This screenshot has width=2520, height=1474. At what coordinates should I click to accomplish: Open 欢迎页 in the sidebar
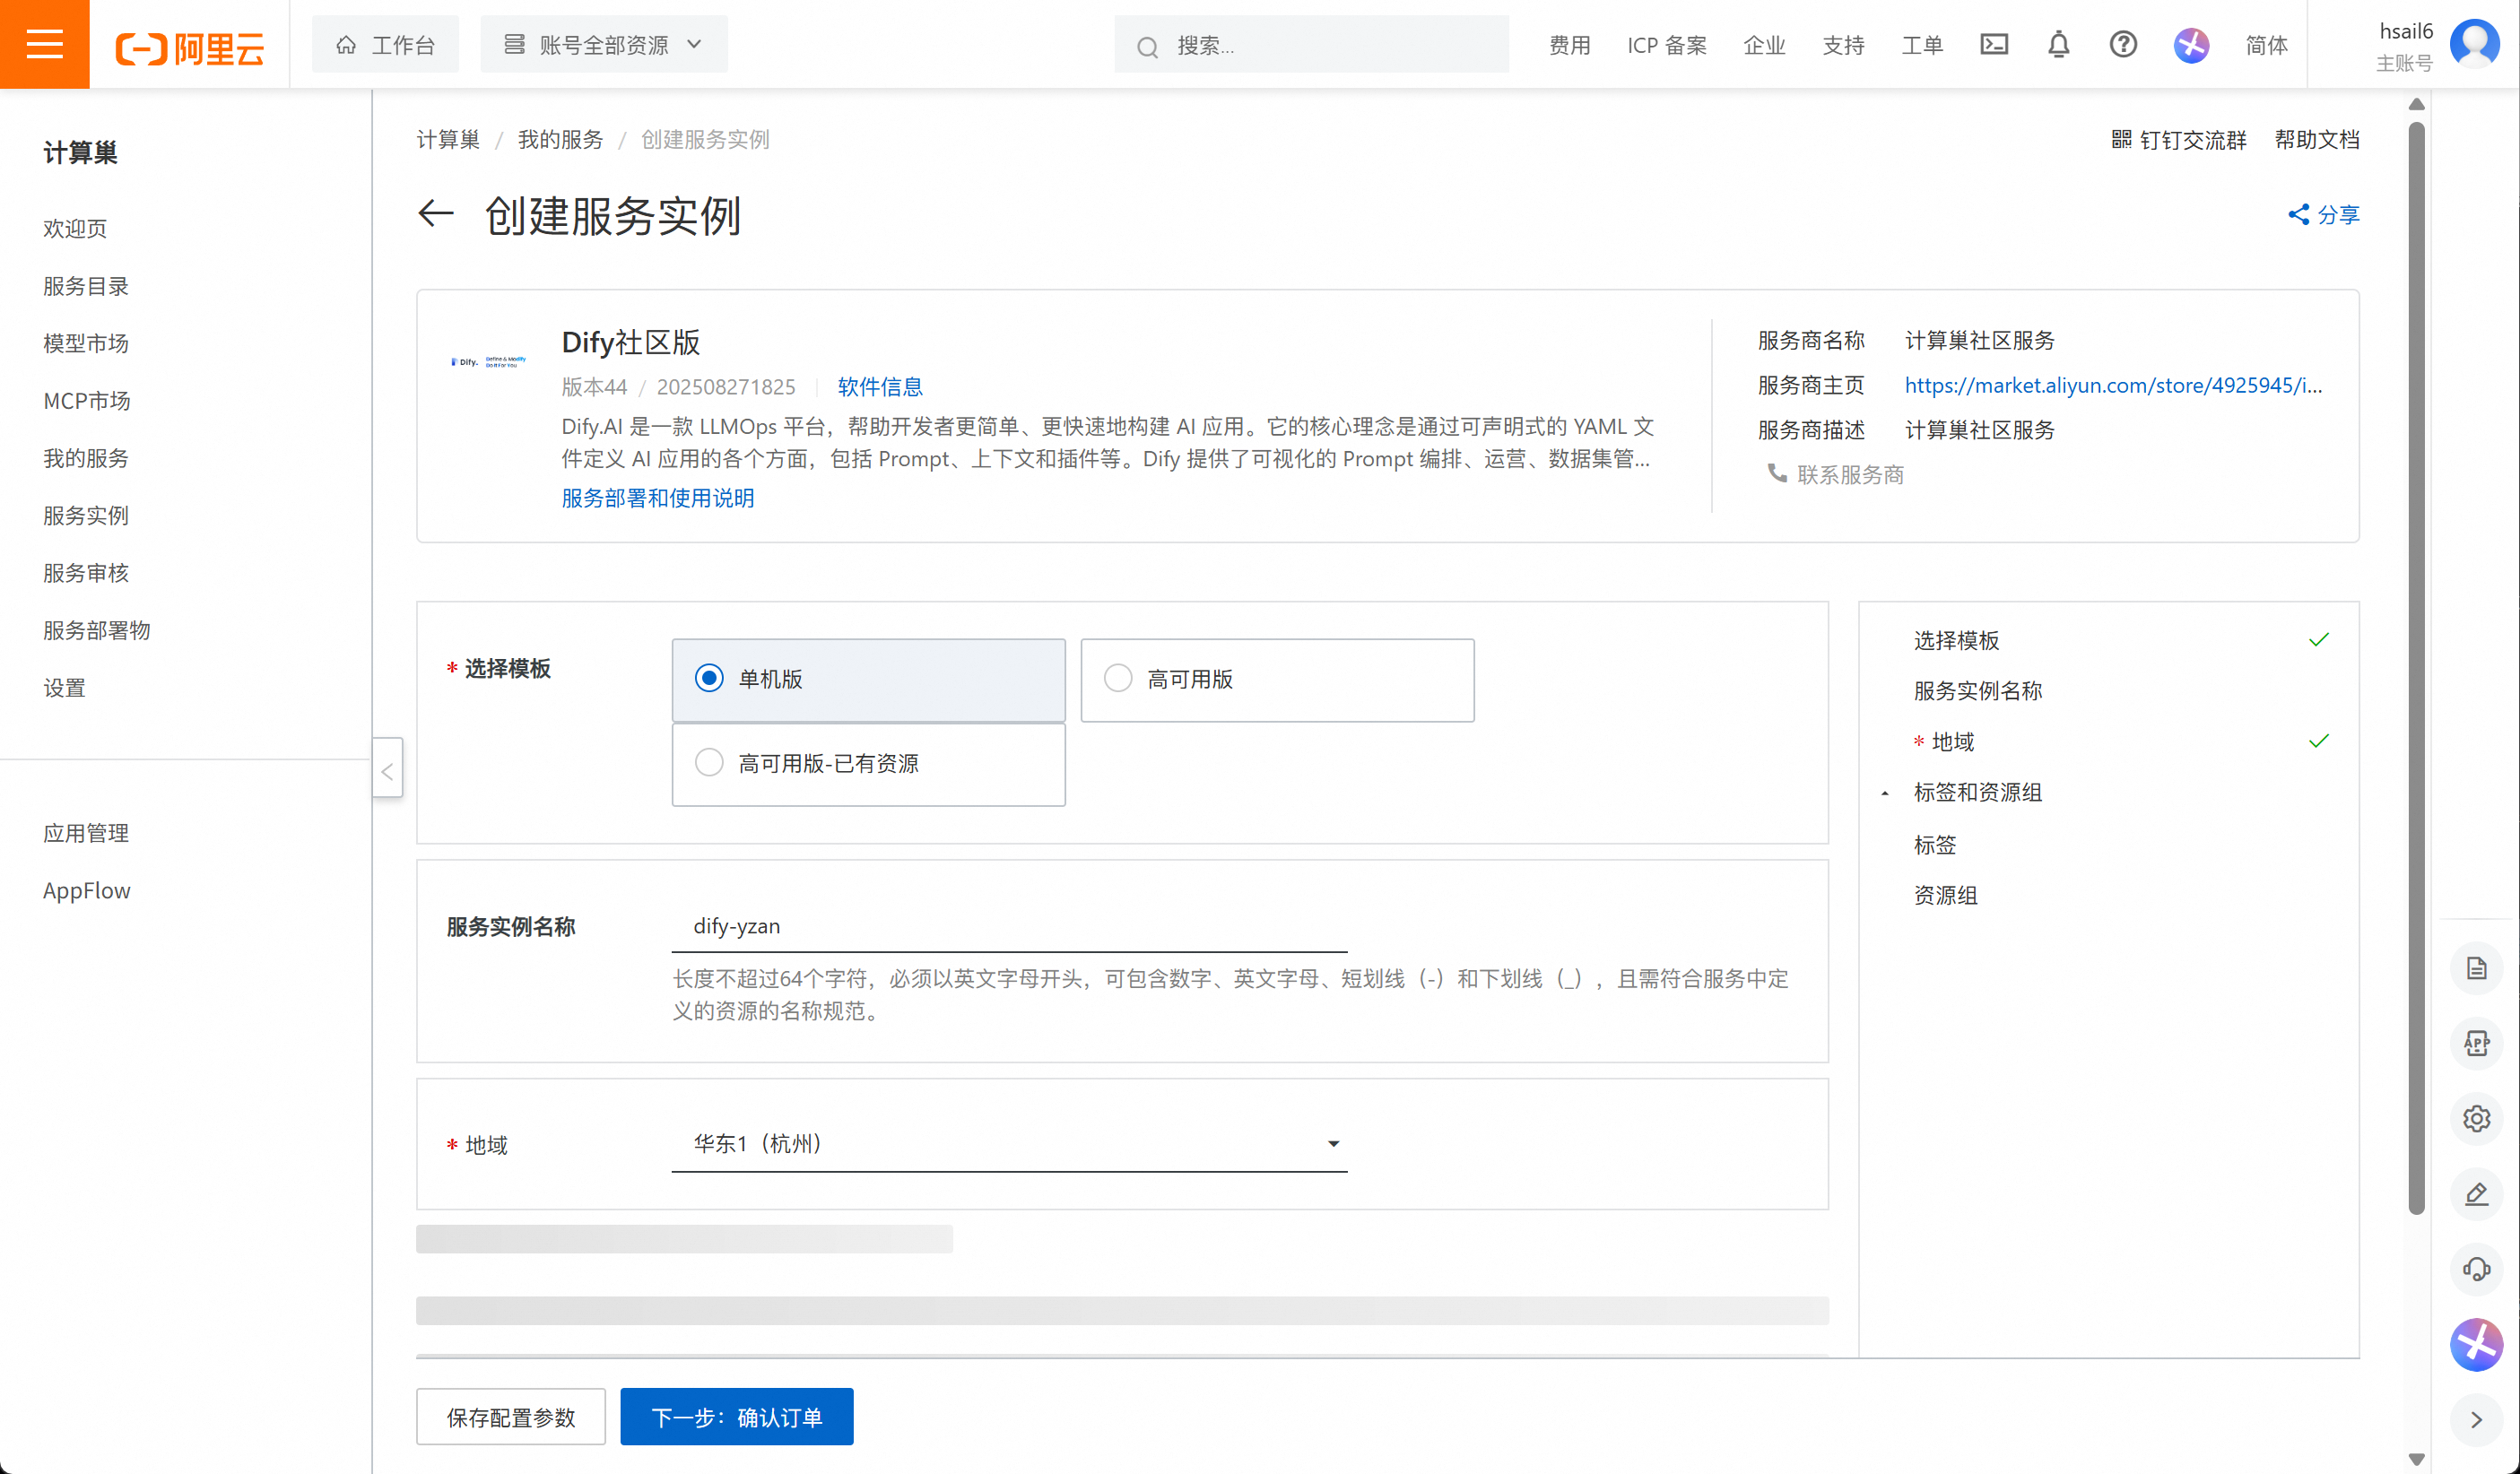click(75, 228)
